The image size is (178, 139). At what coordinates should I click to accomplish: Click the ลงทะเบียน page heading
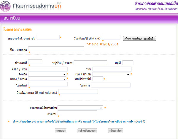coord(12,18)
